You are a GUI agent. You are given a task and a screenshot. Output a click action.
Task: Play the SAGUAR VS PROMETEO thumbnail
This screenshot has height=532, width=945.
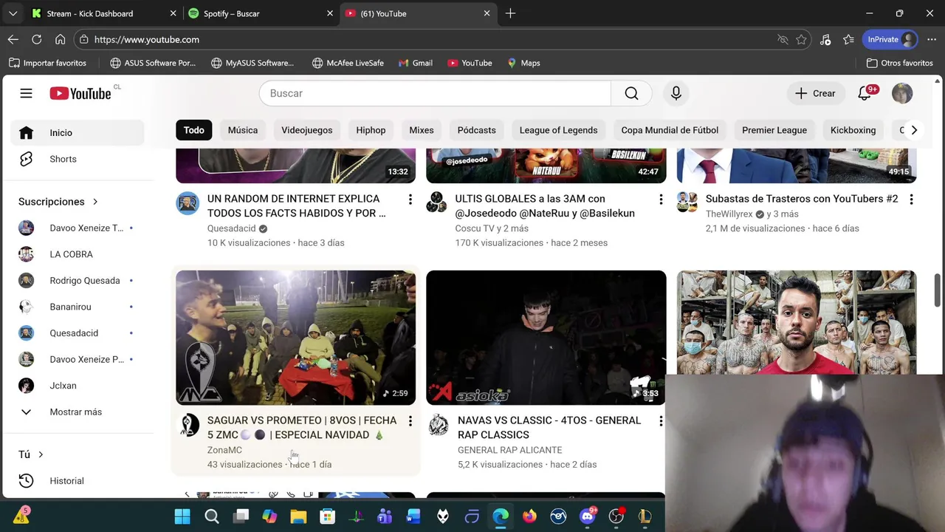pos(295,338)
